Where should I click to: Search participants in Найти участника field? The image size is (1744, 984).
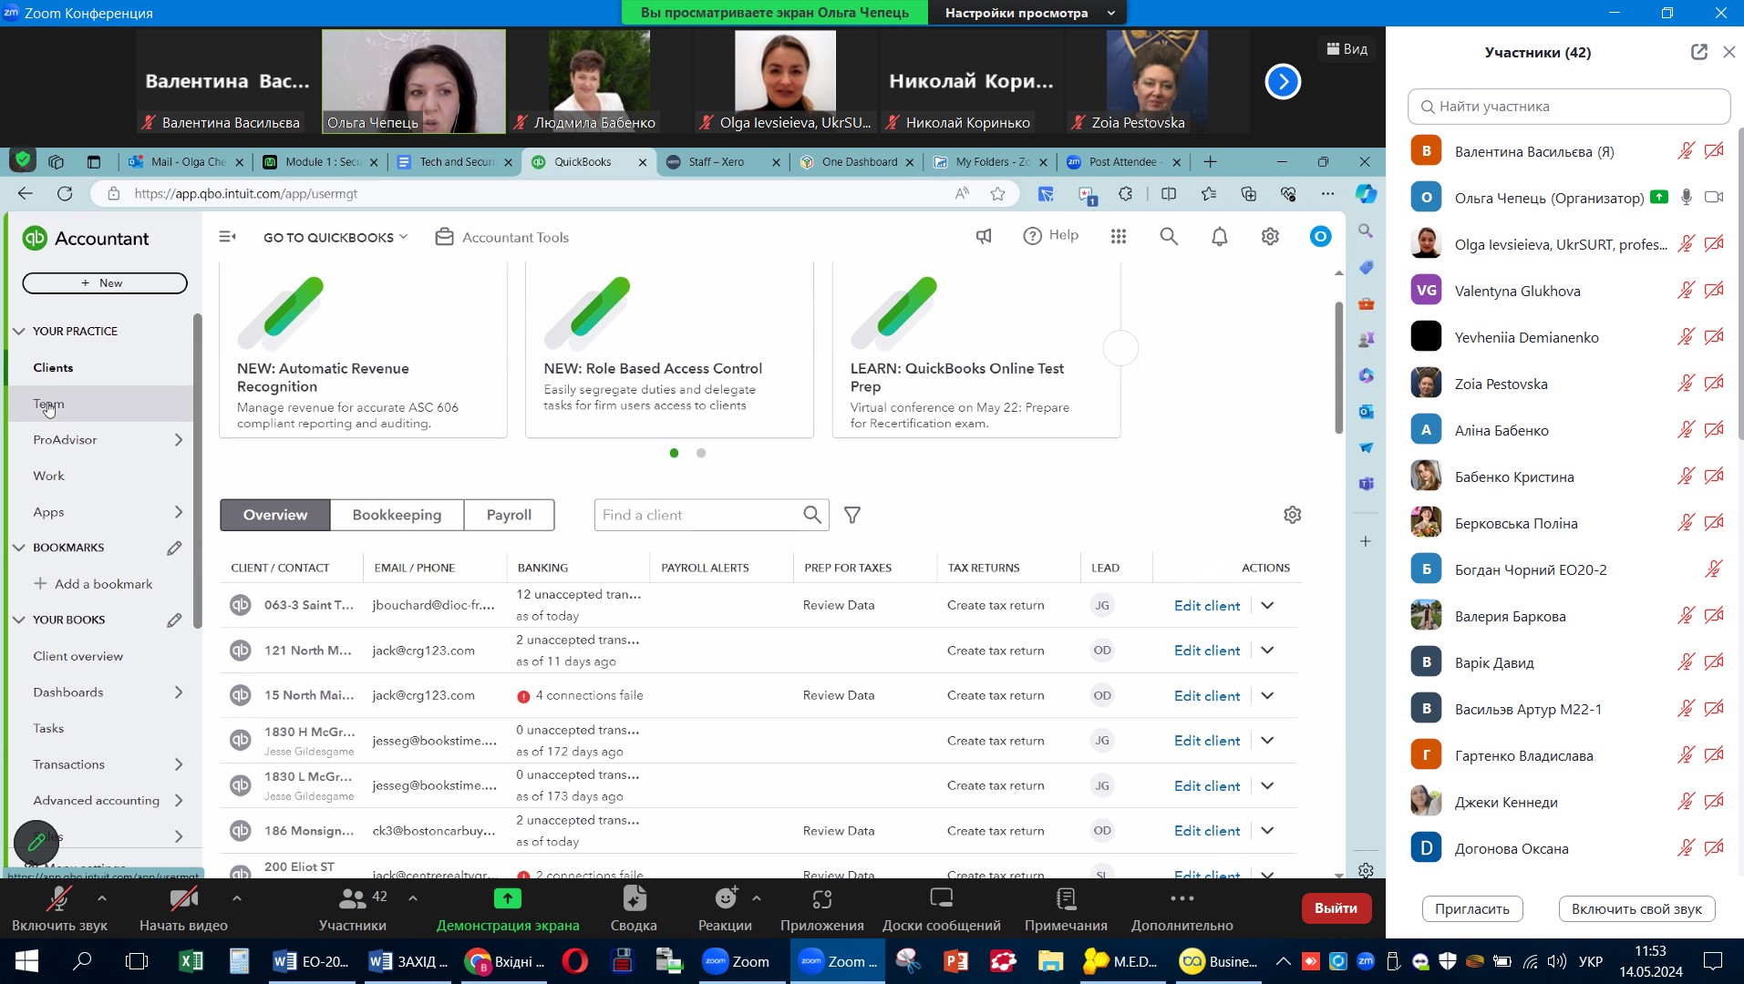click(x=1569, y=107)
